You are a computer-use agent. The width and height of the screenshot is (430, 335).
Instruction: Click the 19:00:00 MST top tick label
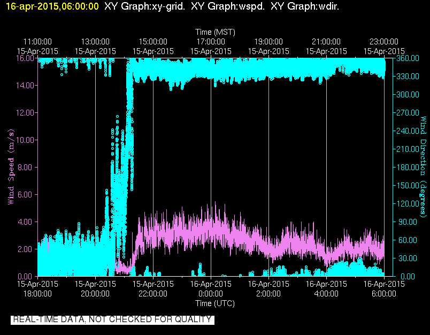(268, 42)
